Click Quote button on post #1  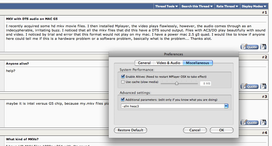point(249,47)
